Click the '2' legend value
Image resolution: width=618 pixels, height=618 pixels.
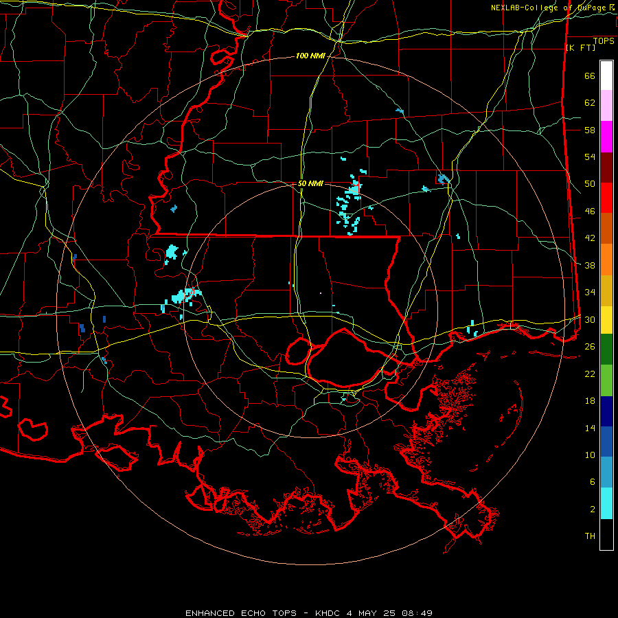(x=593, y=510)
